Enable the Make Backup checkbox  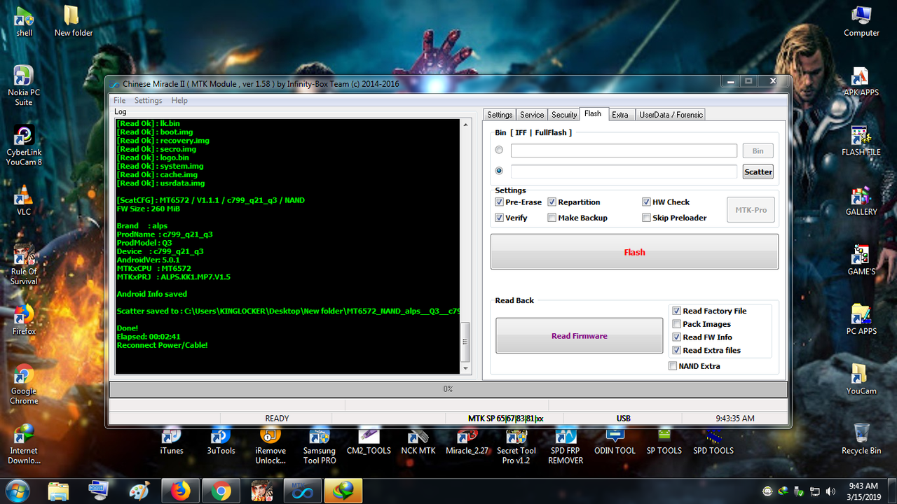pyautogui.click(x=552, y=218)
